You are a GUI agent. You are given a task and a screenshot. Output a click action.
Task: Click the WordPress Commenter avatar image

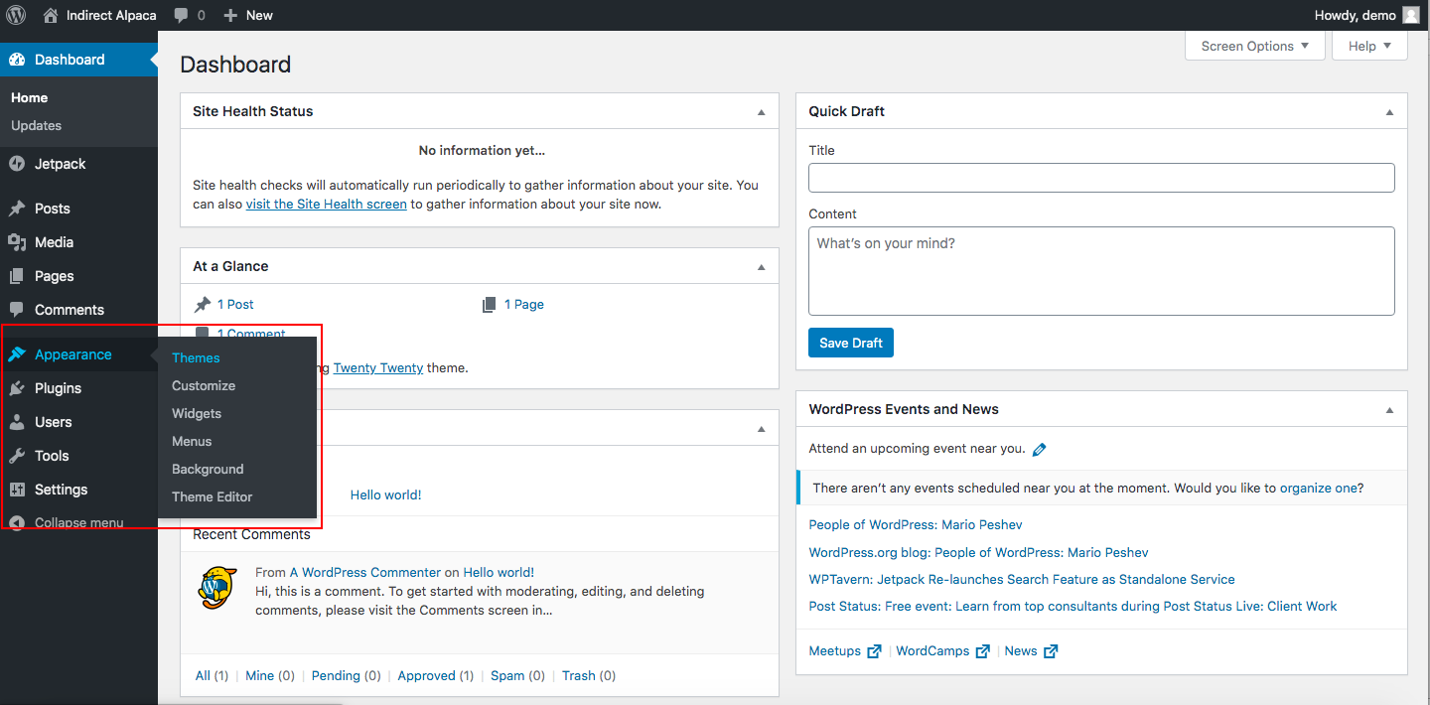point(217,588)
